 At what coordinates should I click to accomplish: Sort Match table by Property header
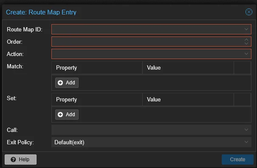pos(97,67)
